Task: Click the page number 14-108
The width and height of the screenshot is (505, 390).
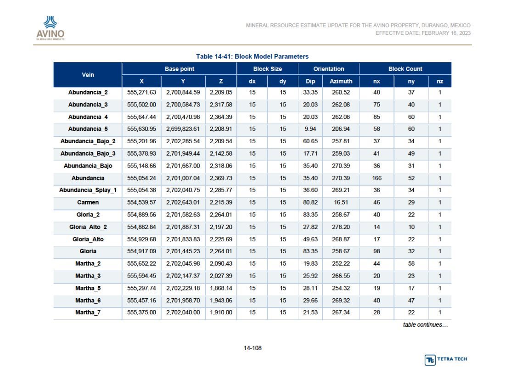Action: pos(252,348)
